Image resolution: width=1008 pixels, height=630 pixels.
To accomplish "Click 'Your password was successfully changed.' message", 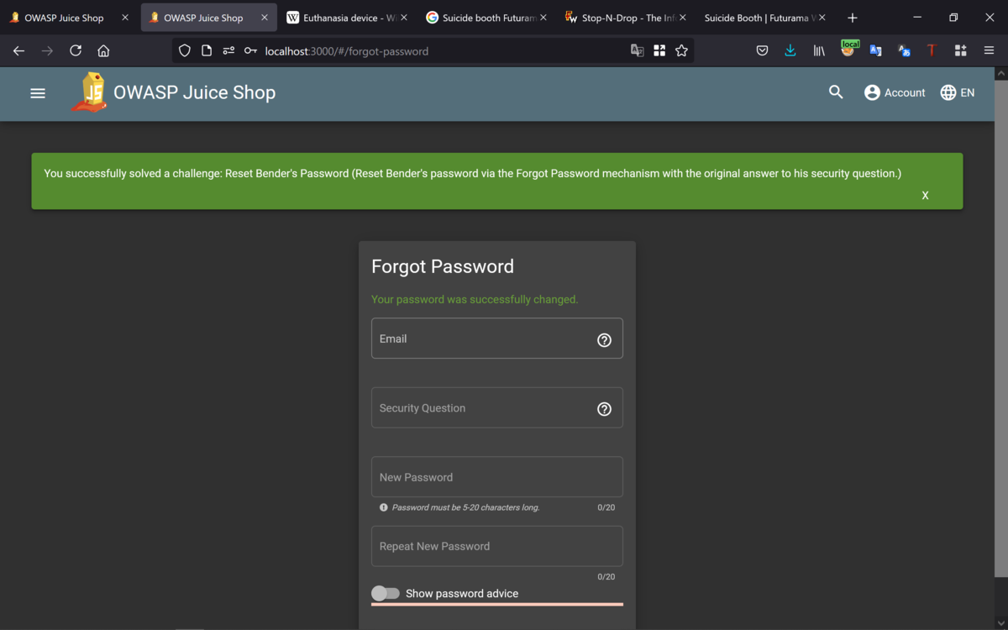I will (x=475, y=299).
